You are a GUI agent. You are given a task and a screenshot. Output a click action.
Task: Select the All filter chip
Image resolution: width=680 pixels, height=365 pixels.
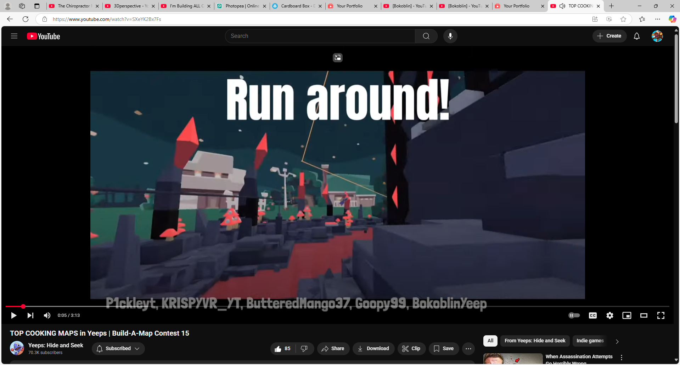tap(490, 341)
